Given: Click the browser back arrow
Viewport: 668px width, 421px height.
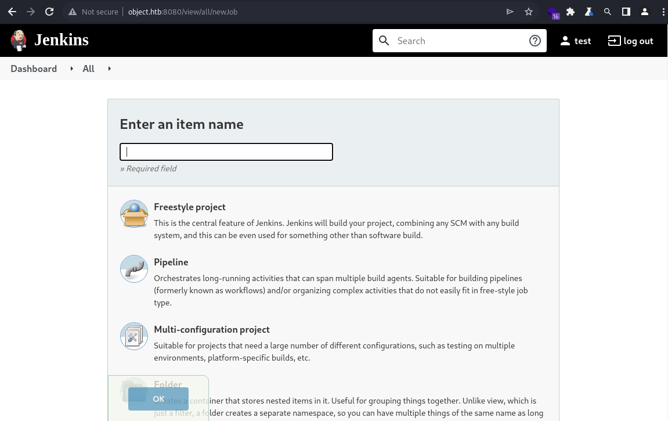Looking at the screenshot, I should click(12, 12).
